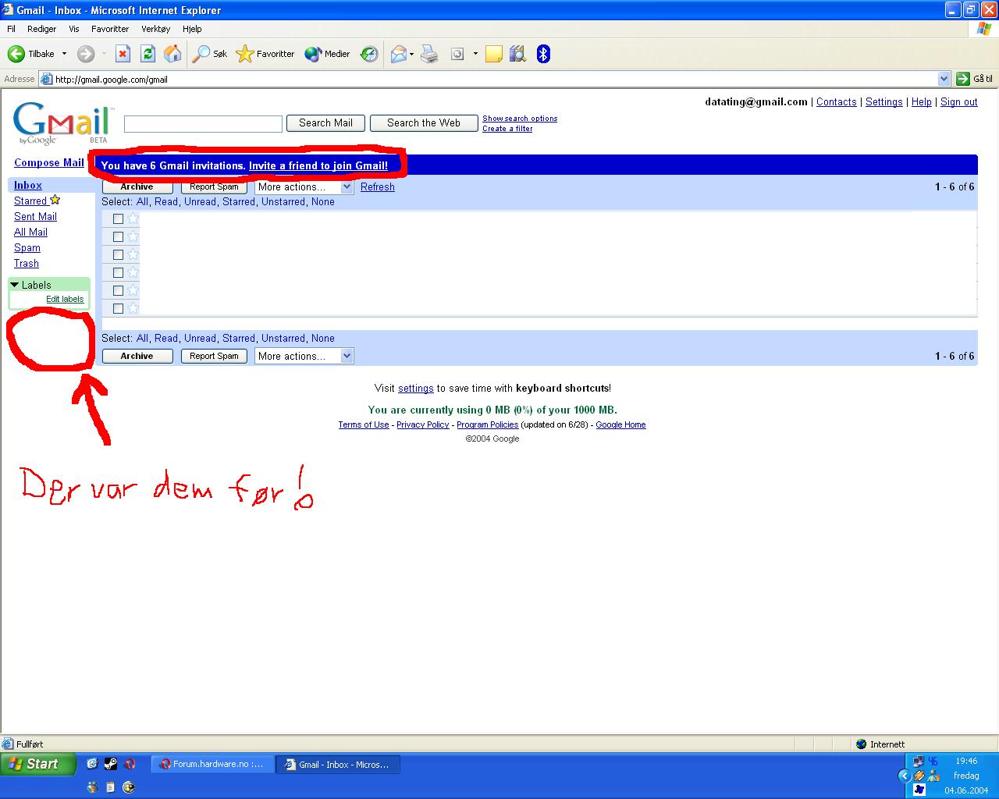Stop loading with the red X icon
Screen dimensions: 999x799
(123, 54)
